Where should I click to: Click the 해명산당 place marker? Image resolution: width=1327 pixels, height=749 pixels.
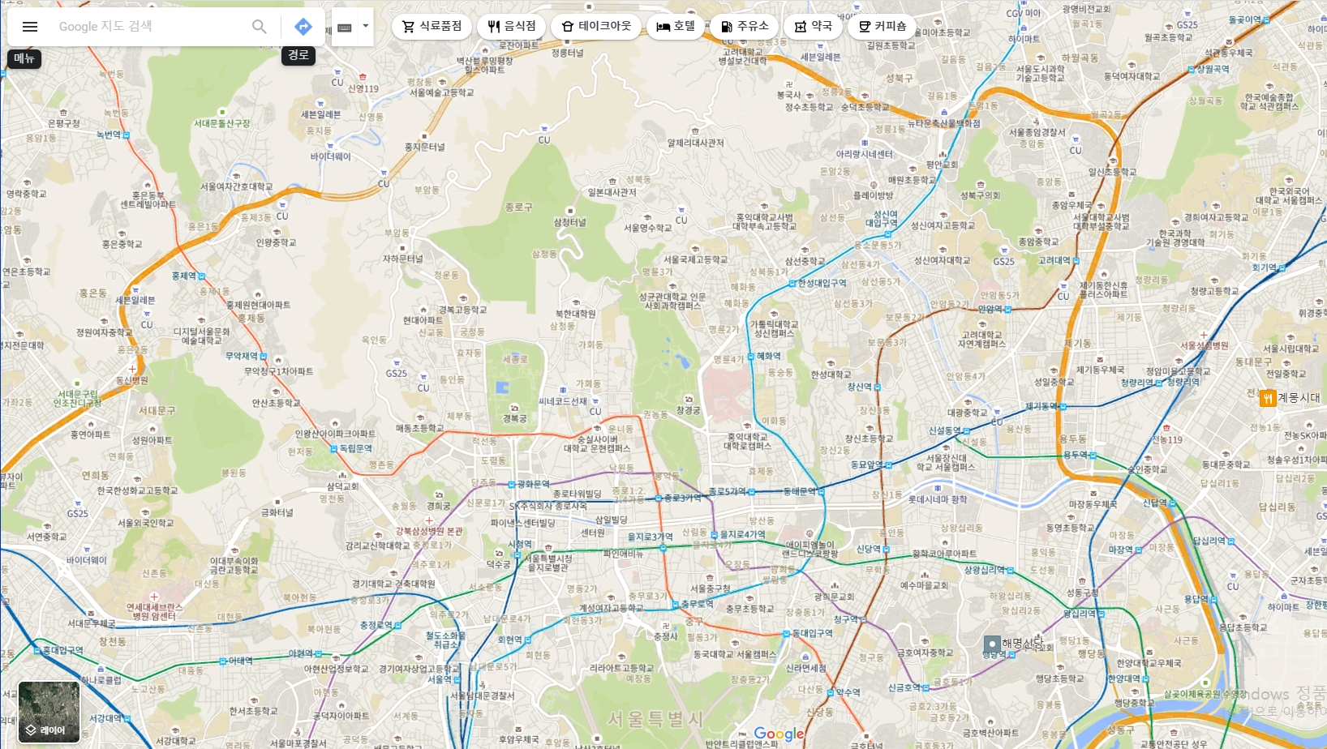pos(992,644)
